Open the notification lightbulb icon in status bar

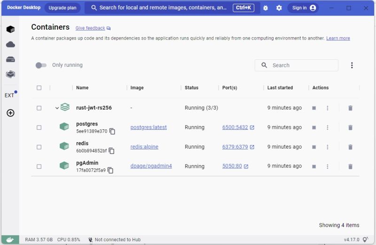tap(365, 239)
